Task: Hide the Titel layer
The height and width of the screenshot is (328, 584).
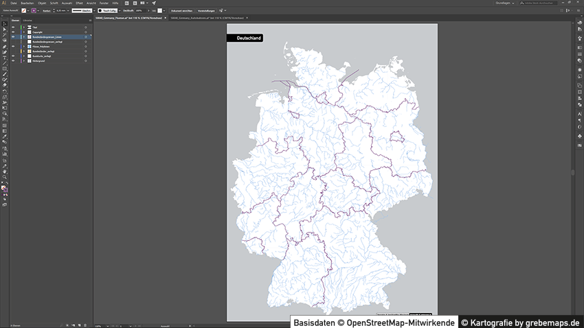Action: click(x=13, y=27)
